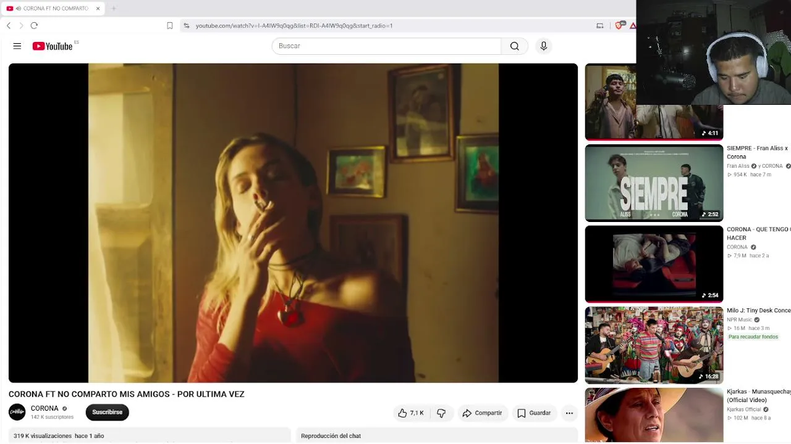Click the video title text

click(127, 394)
